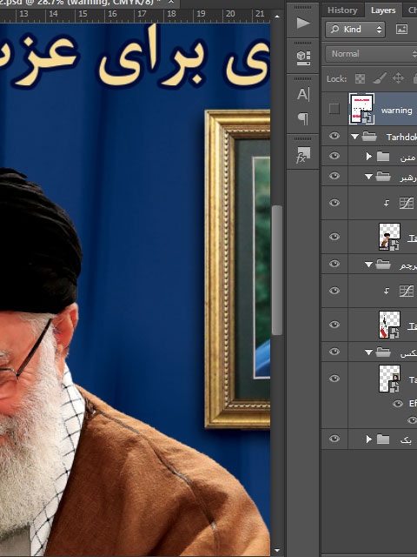Select the leader portrait layer thumbnail

(x=389, y=237)
